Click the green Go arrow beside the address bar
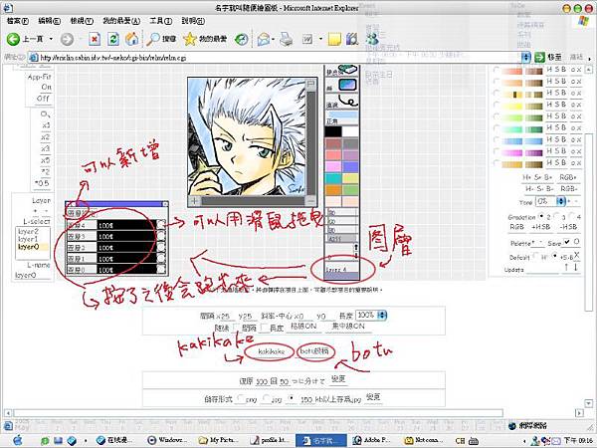Screen dimensions: 597x448 point(539,57)
